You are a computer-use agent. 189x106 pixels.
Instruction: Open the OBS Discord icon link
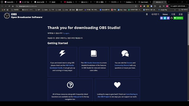162,18
